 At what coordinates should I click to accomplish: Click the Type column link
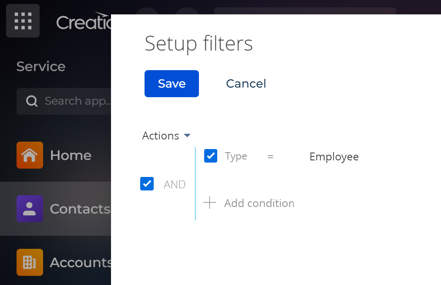[x=236, y=156]
